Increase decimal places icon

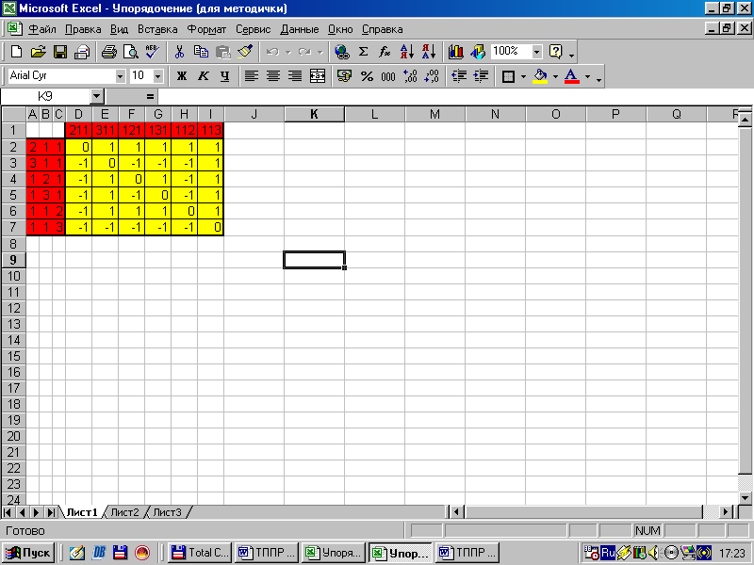[x=410, y=76]
